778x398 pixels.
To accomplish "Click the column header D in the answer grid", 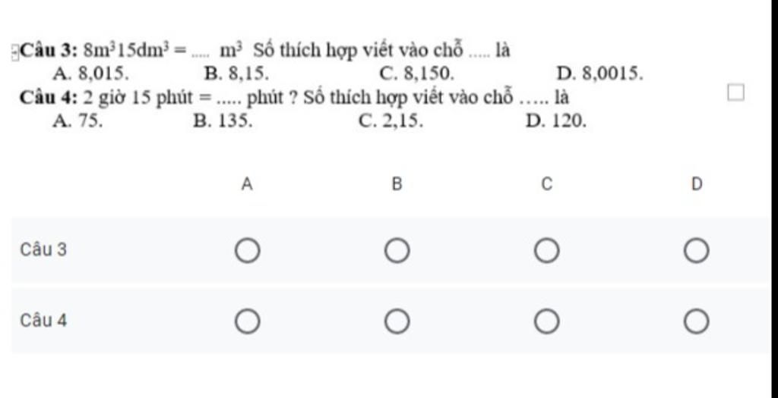I will [x=696, y=184].
